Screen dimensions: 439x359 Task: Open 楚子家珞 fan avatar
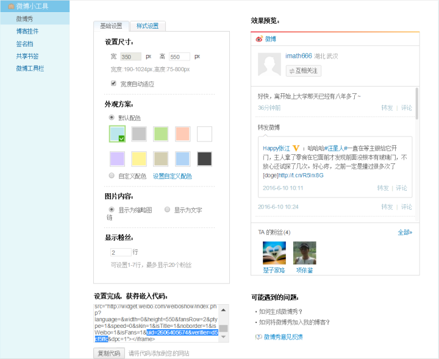click(x=274, y=253)
